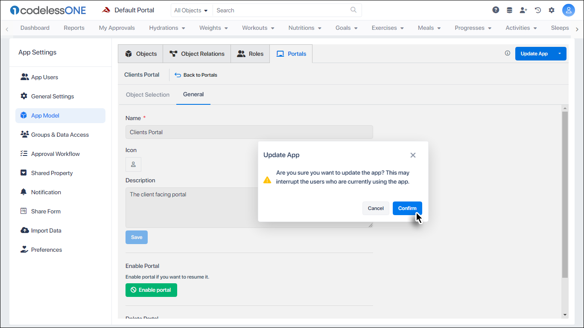Open the All Objects filter dropdown
The height and width of the screenshot is (328, 584).
pyautogui.click(x=191, y=10)
